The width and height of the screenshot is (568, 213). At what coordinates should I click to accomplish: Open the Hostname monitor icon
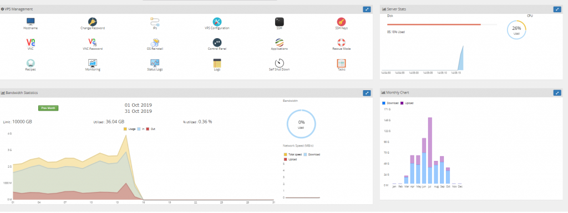coord(31,22)
